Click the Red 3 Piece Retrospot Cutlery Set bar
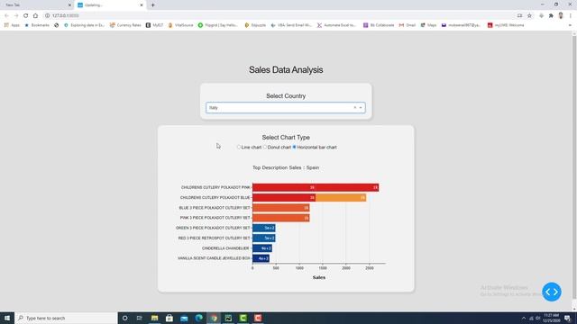 click(x=264, y=238)
